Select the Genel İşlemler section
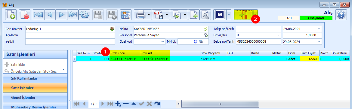 pos(35,98)
